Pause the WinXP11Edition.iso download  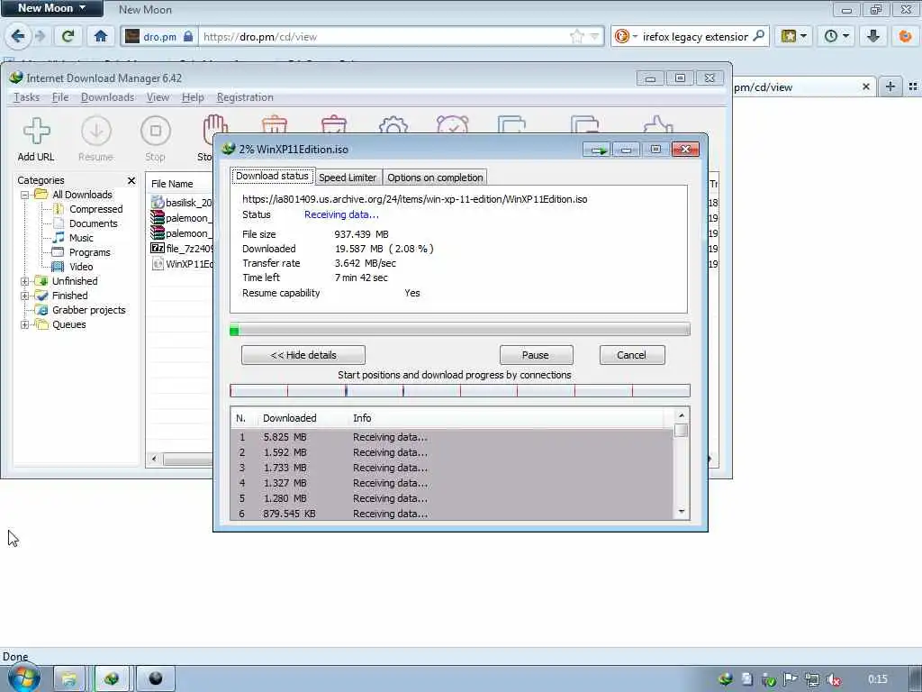[x=536, y=355]
